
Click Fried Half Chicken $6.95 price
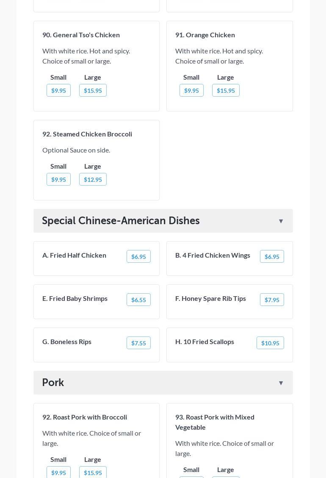(138, 256)
